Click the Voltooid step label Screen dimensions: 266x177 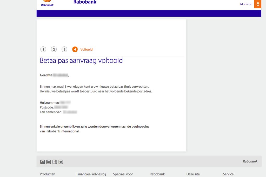(87, 49)
